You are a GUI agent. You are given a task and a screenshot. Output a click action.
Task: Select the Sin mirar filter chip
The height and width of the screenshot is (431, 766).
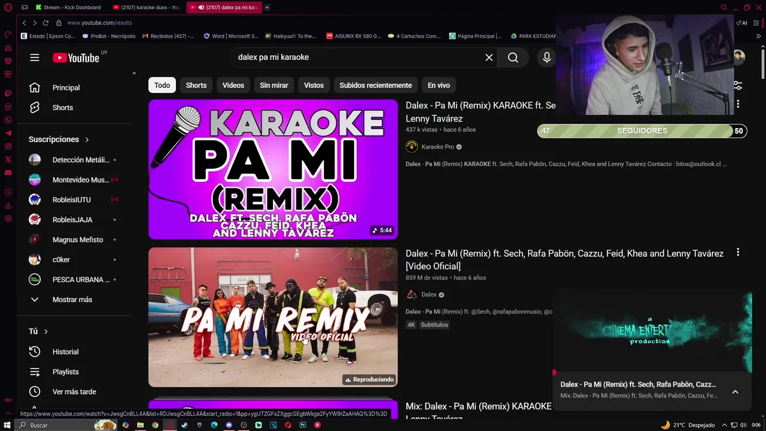click(x=274, y=85)
